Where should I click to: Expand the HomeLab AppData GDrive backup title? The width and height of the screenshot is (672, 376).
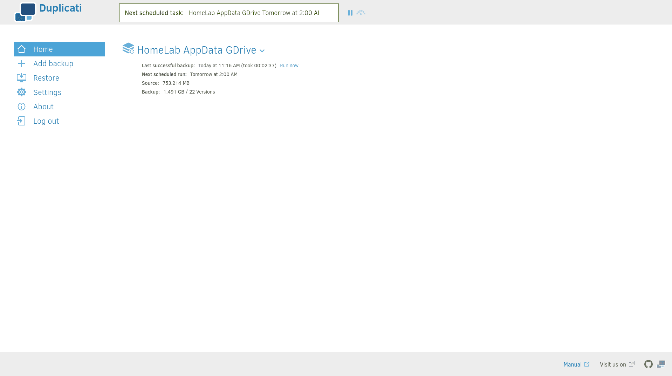point(197,50)
